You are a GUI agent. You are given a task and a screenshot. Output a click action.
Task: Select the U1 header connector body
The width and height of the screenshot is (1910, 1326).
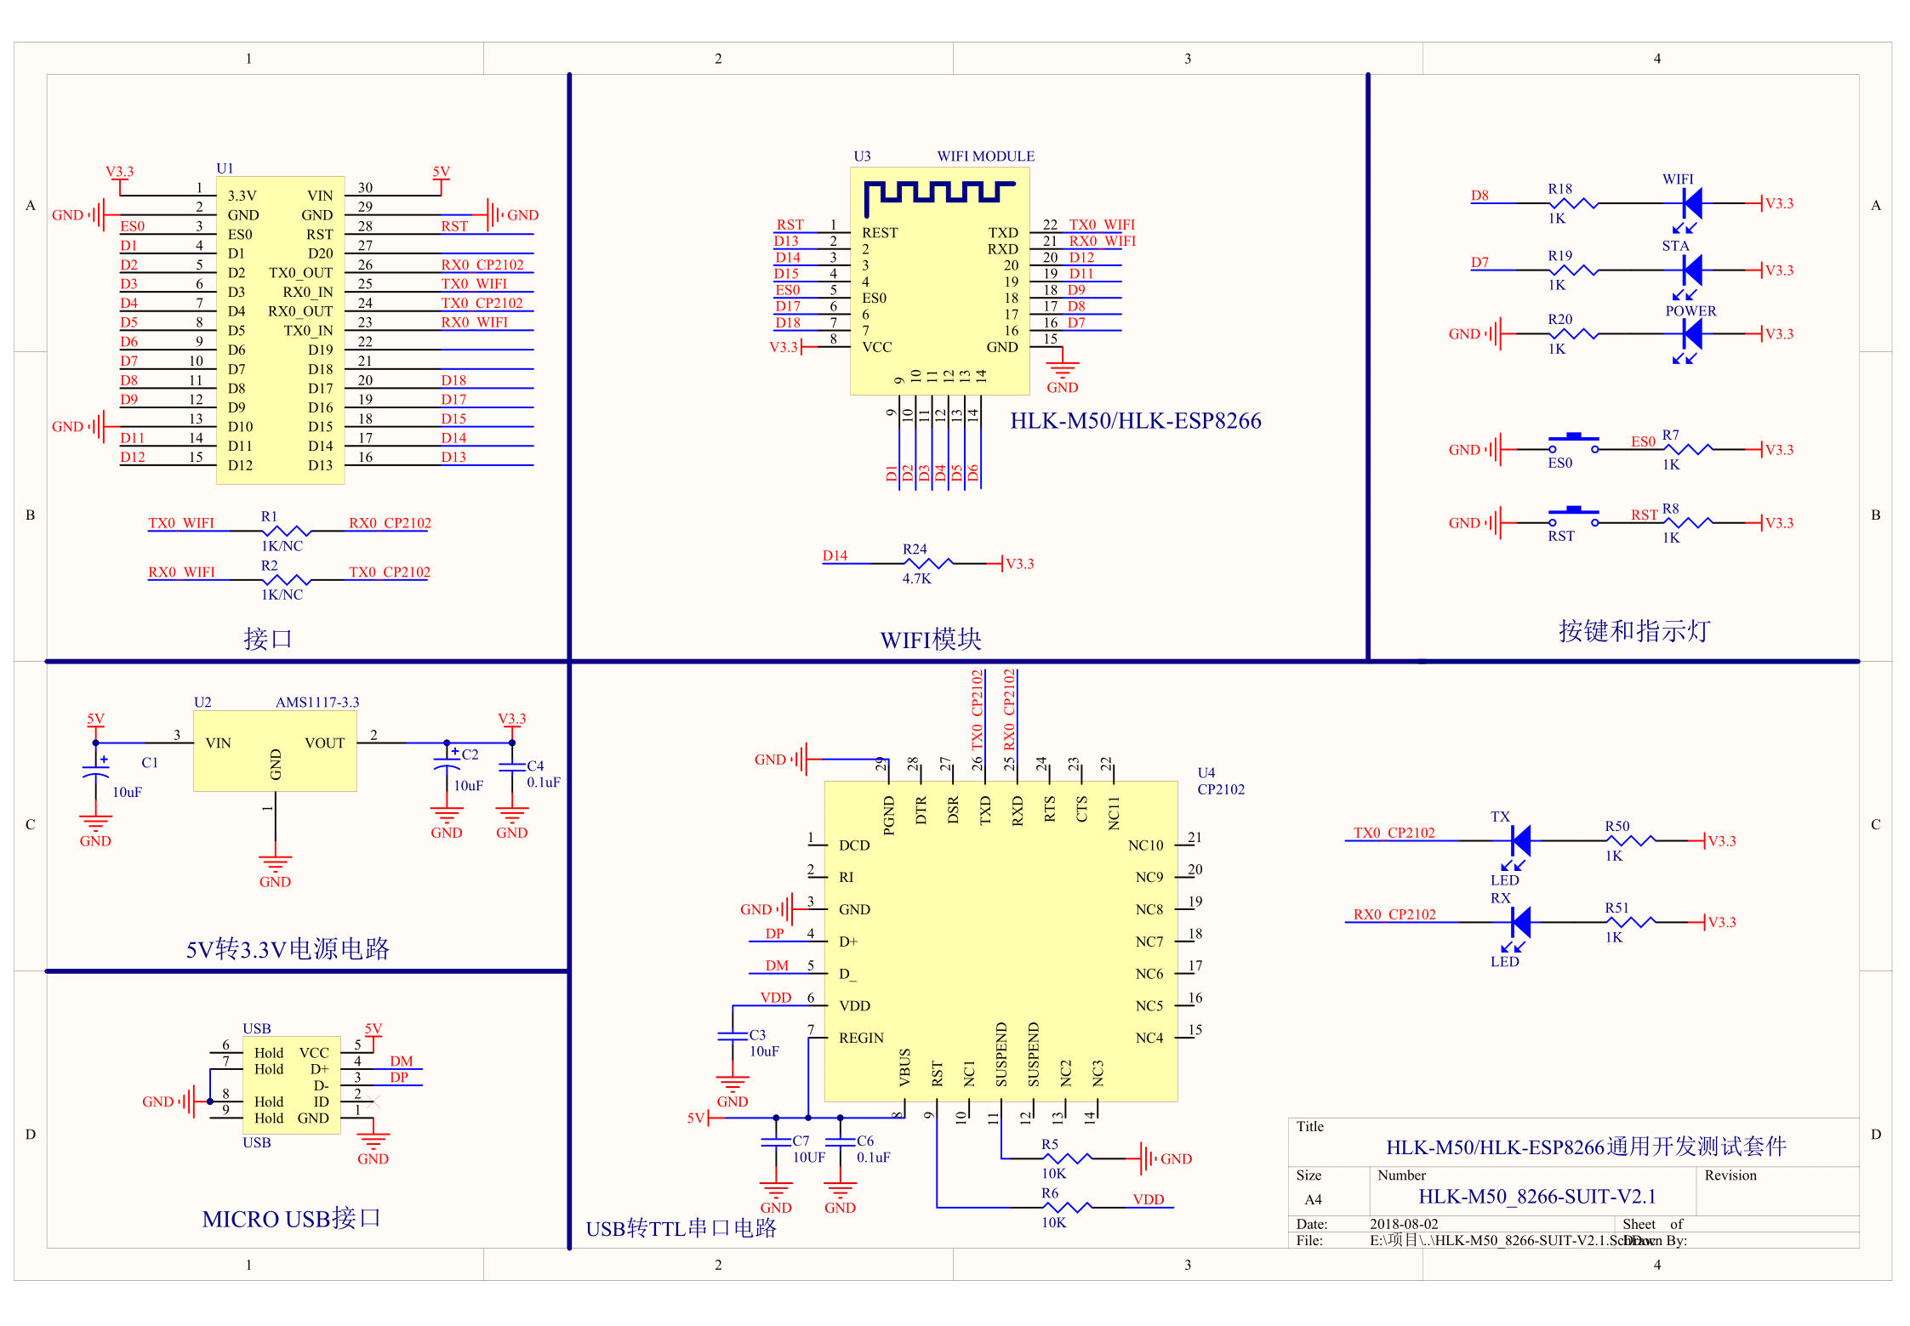point(281,330)
